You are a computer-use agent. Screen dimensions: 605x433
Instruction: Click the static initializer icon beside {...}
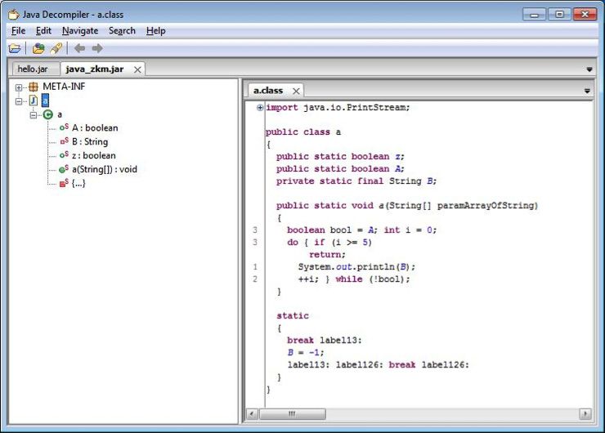[x=64, y=183]
